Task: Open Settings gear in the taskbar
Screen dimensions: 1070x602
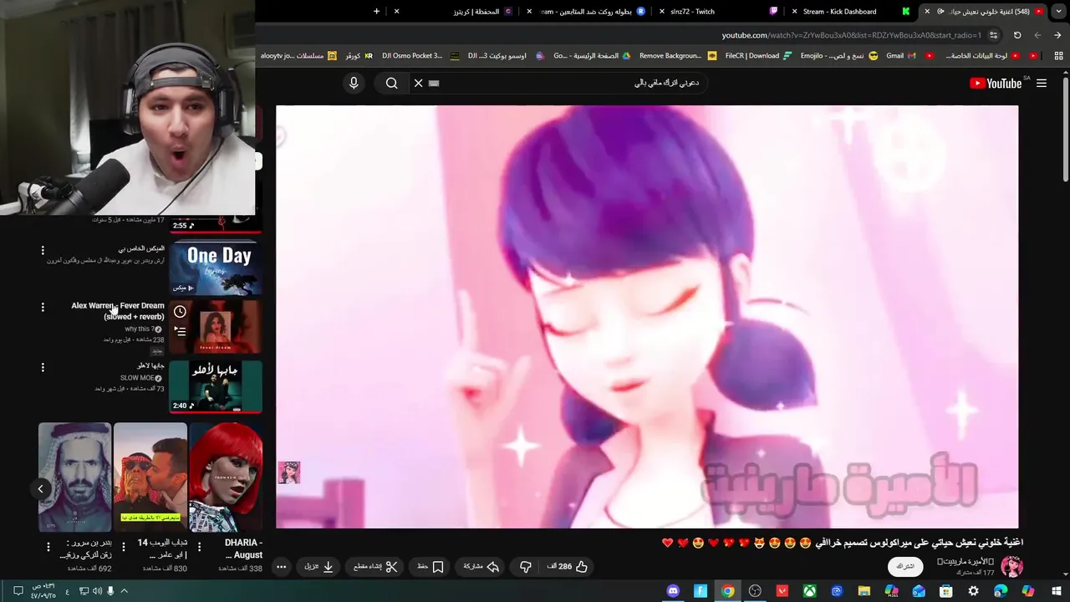Action: point(973,591)
